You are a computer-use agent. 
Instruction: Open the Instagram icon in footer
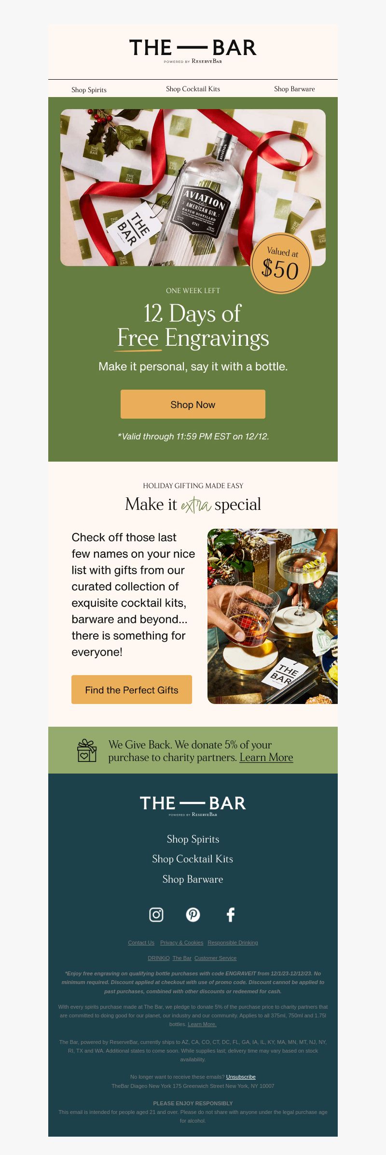[x=156, y=915]
